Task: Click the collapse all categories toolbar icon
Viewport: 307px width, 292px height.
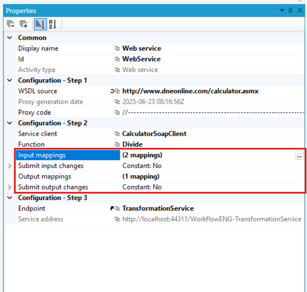Action: [10, 24]
